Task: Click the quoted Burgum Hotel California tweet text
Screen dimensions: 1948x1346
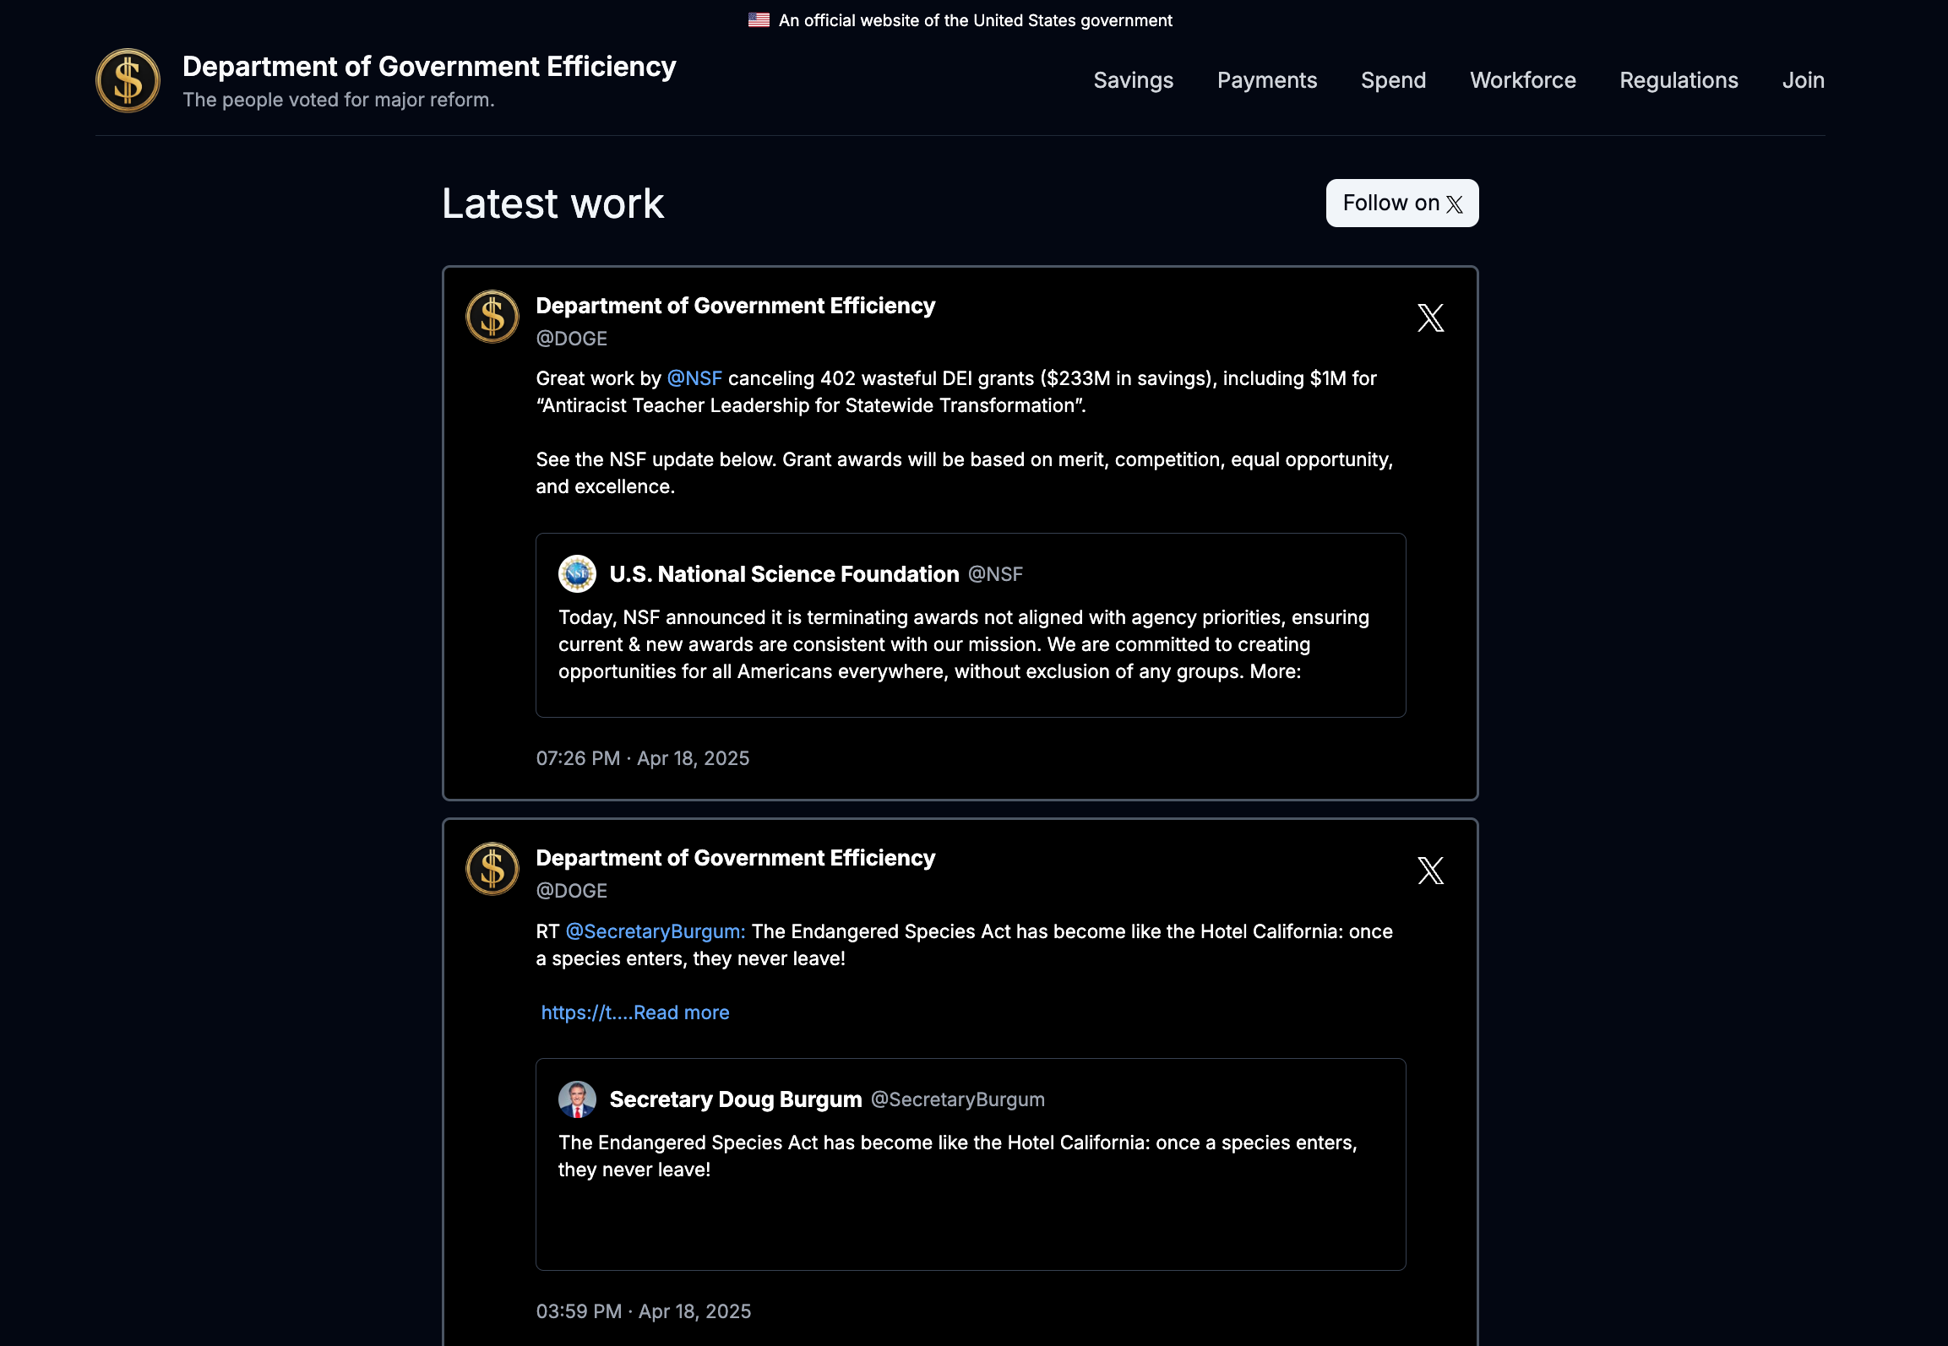Action: click(958, 1156)
